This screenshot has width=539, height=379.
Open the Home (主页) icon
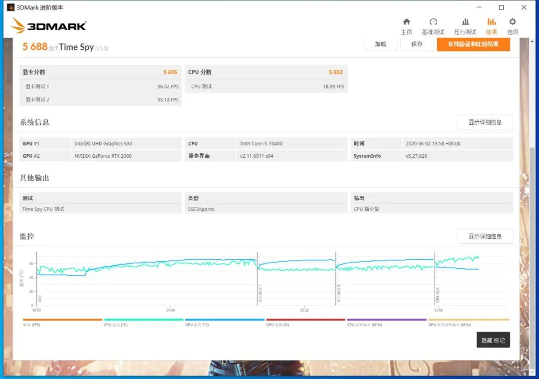tap(406, 22)
